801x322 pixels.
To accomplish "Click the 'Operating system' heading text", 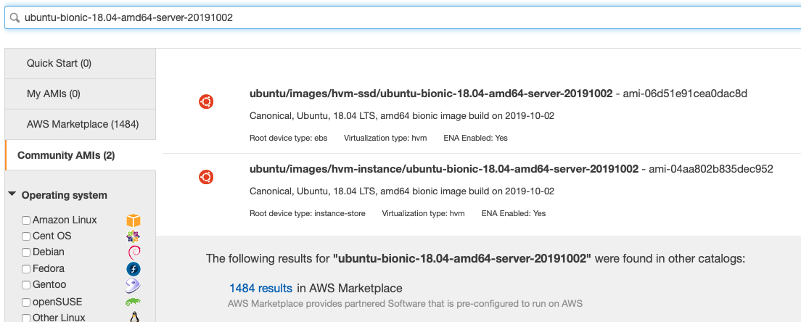I will [65, 195].
